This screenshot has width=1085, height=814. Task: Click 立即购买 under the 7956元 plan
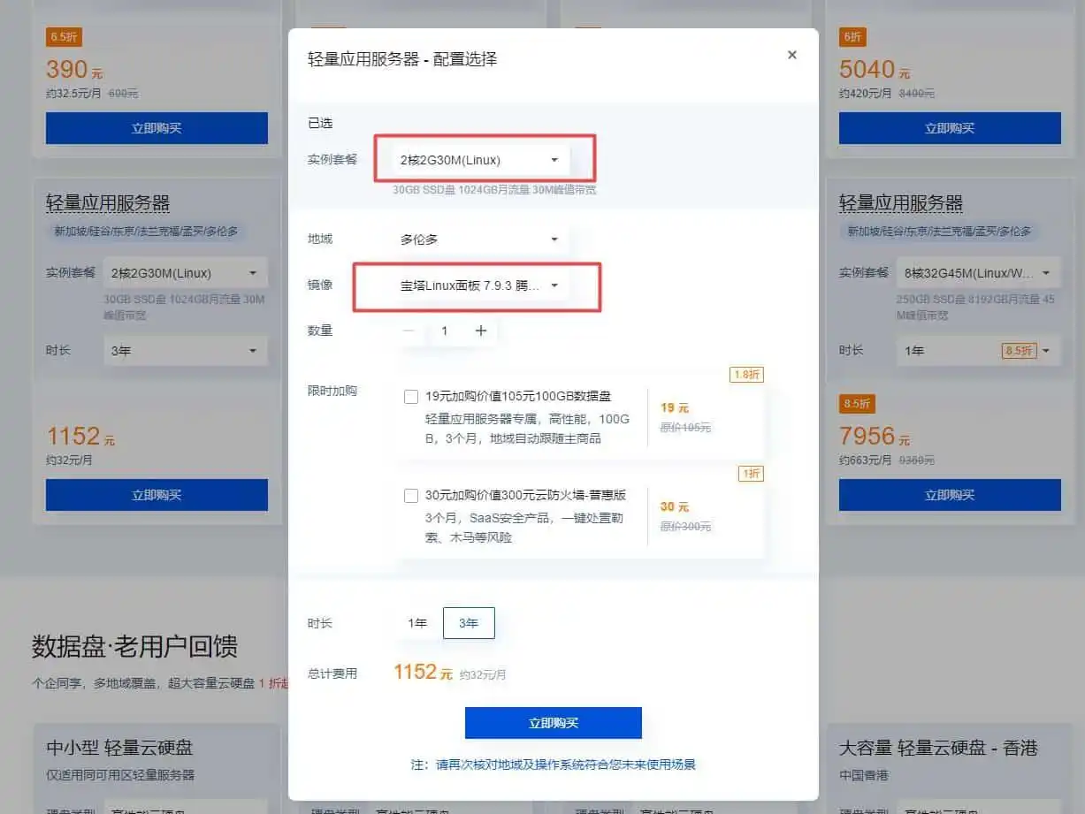point(949,495)
